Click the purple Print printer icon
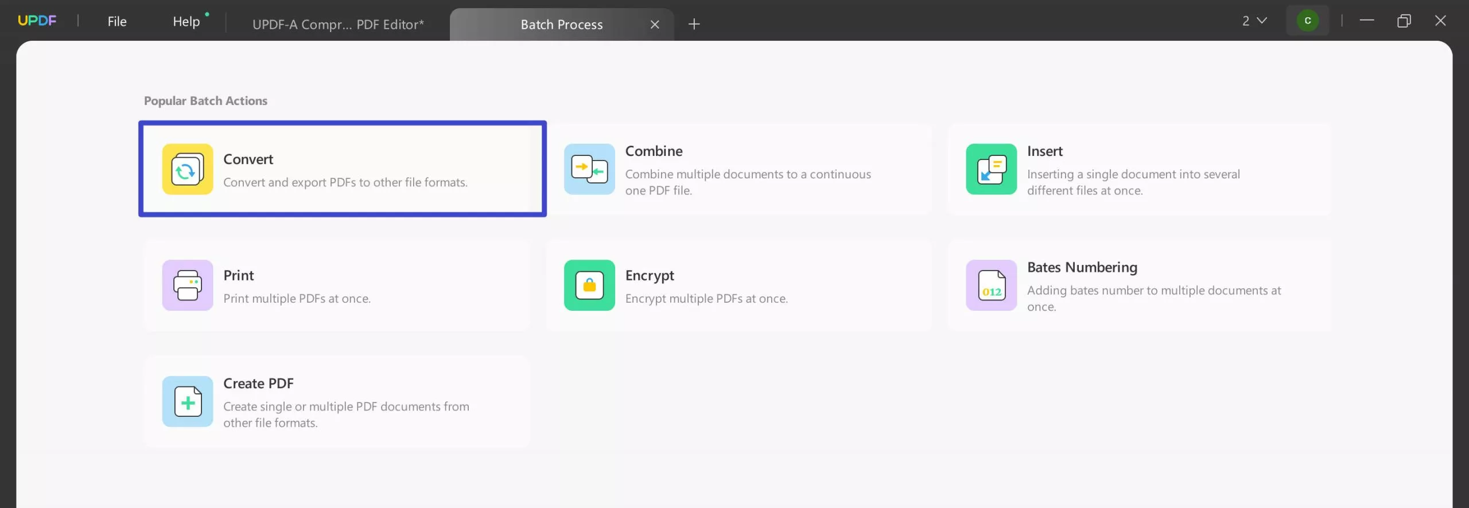 (188, 285)
